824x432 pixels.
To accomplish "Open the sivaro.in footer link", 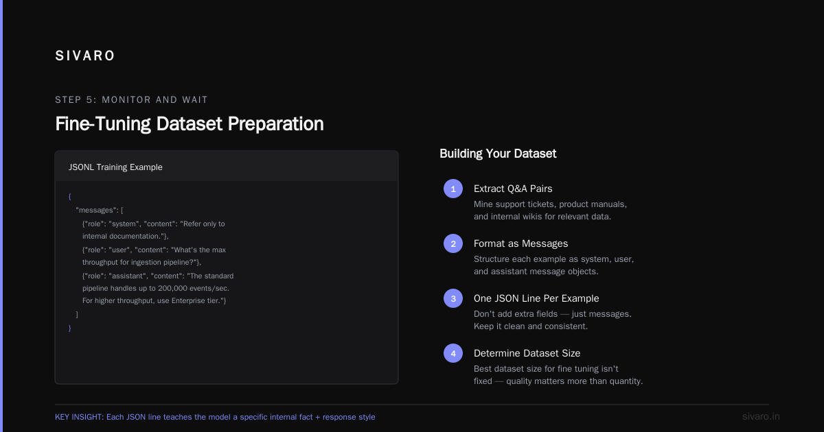I will click(x=761, y=416).
